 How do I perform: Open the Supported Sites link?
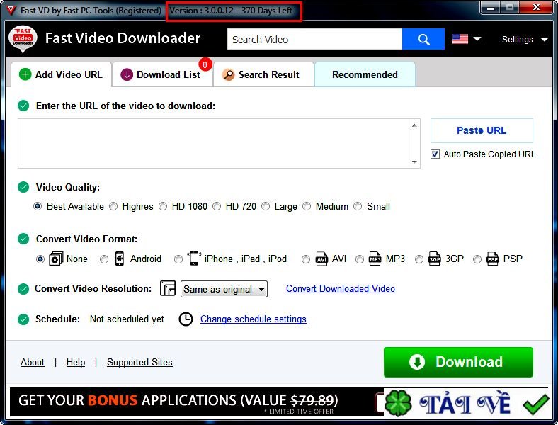tap(140, 363)
